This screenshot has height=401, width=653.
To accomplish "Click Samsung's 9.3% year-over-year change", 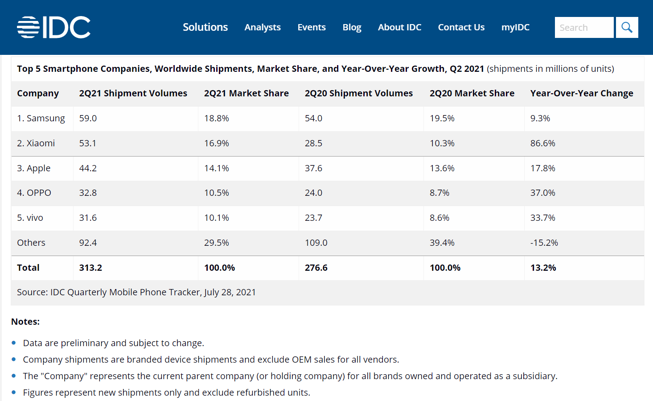I will (x=540, y=118).
